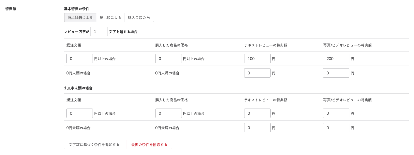This screenshot has width=414, height=155.
Task: Choose the 購入金額の % condition option
Action: point(139,18)
